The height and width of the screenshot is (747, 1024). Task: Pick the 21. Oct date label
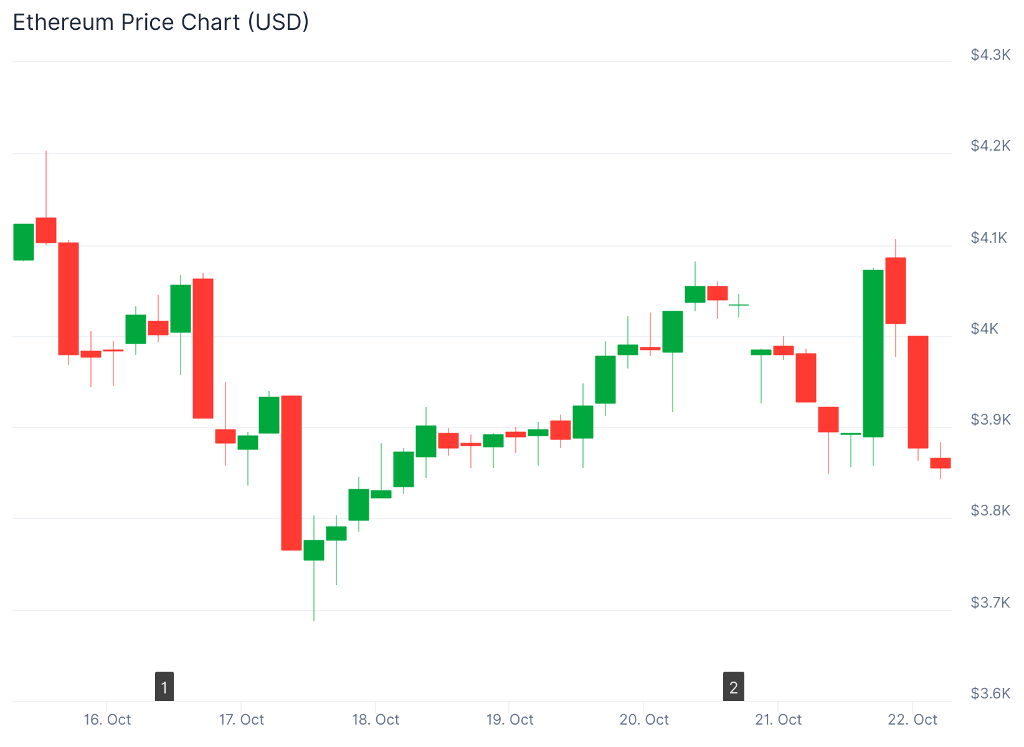[x=778, y=720]
